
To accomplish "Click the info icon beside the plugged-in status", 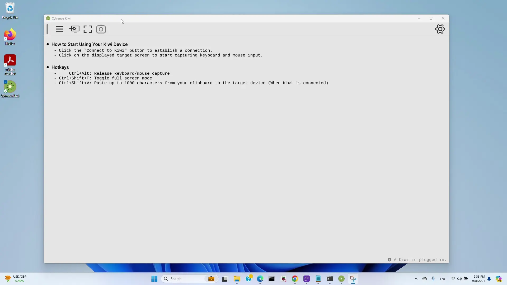I will [389, 260].
